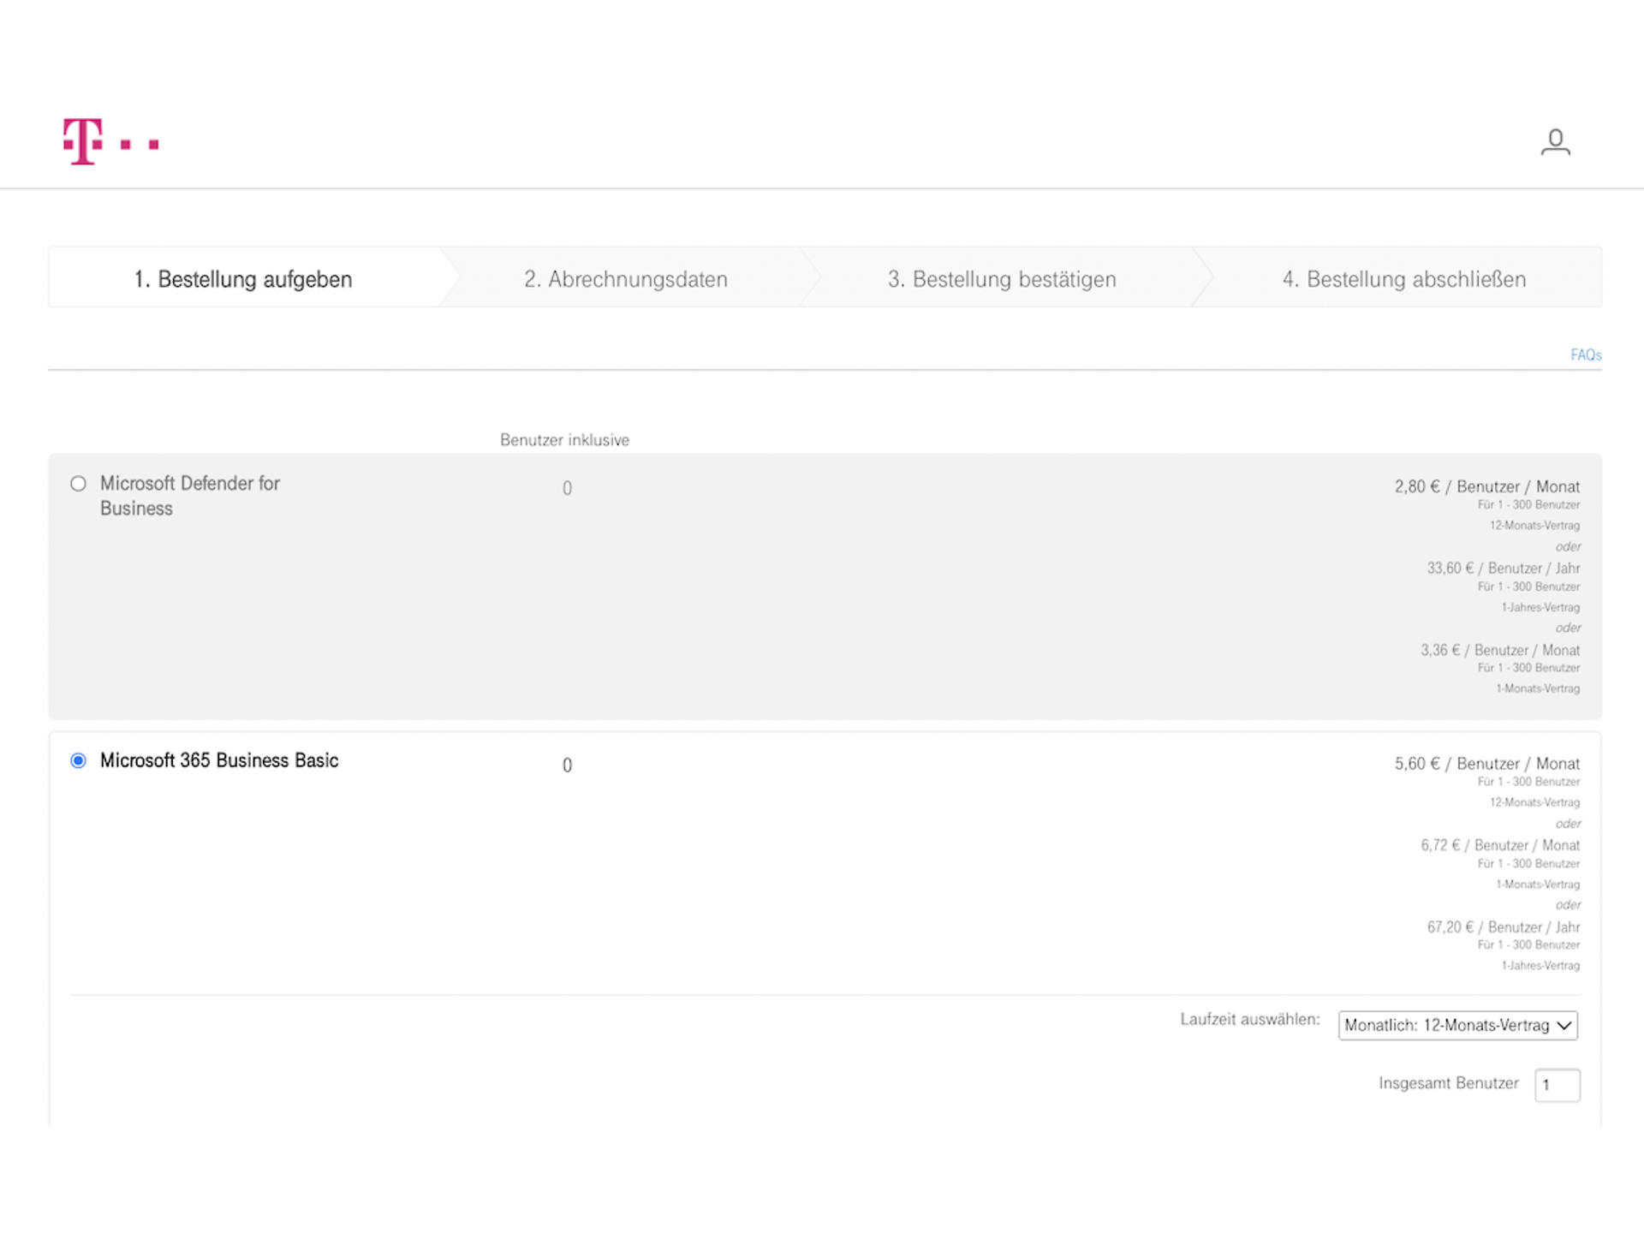This screenshot has width=1644, height=1233.
Task: Switch to step '2. Abrechnungsdaten'
Action: 626,278
